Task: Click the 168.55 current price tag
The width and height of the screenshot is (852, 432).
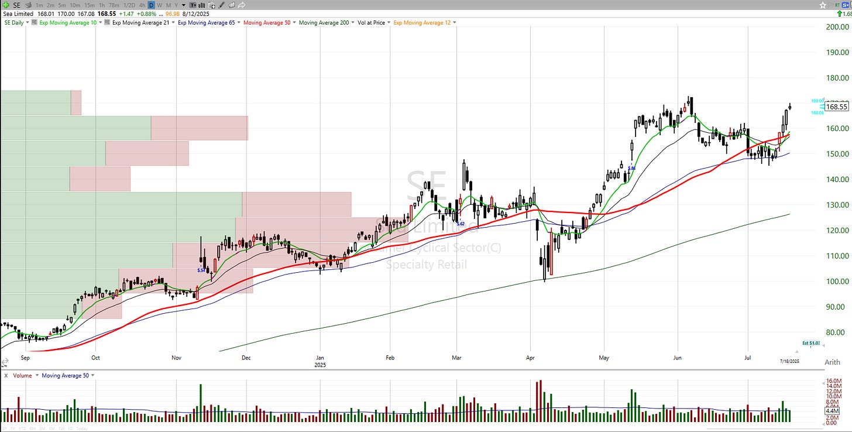Action: 837,107
